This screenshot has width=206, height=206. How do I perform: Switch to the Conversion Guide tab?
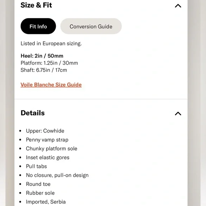(91, 26)
